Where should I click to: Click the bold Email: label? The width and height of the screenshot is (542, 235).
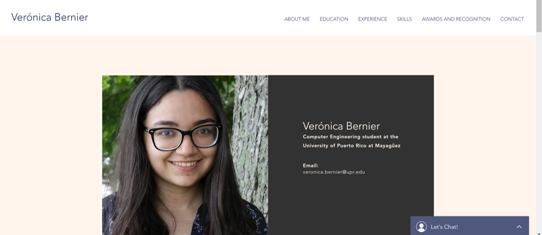(310, 165)
